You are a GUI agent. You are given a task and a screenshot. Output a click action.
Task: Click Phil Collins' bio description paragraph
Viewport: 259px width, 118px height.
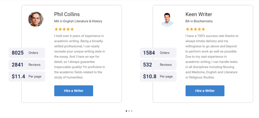click(x=80, y=57)
